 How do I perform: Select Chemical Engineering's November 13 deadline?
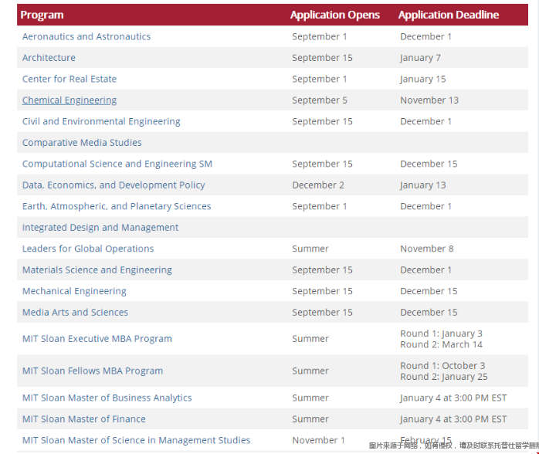click(429, 100)
